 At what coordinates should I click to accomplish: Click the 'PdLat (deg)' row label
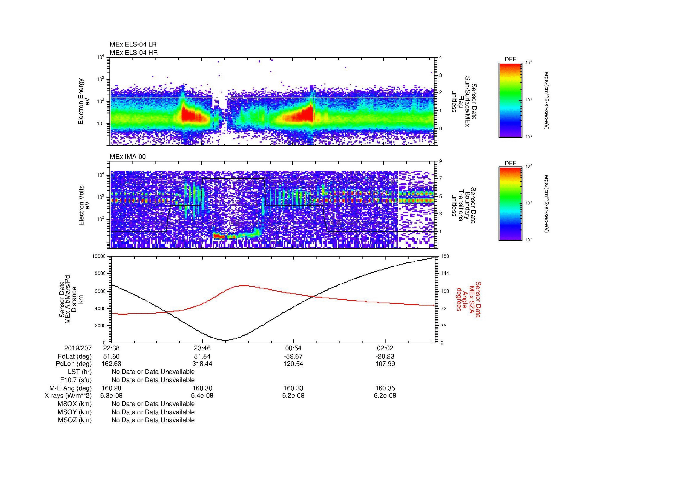point(75,356)
